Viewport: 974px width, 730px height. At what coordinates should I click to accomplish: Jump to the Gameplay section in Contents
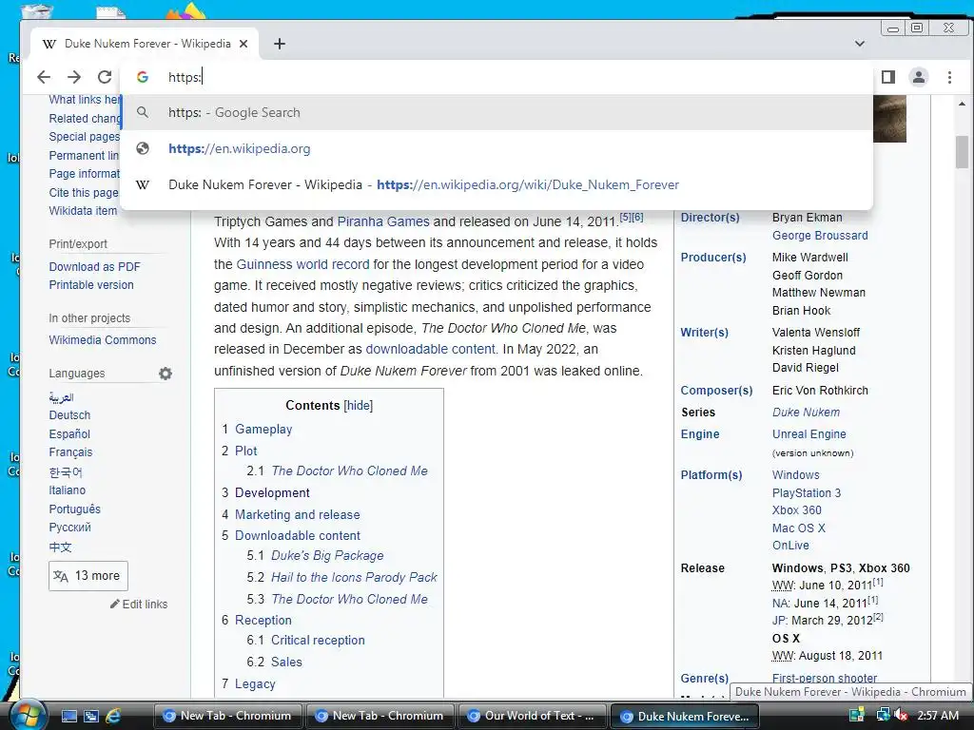pyautogui.click(x=263, y=429)
